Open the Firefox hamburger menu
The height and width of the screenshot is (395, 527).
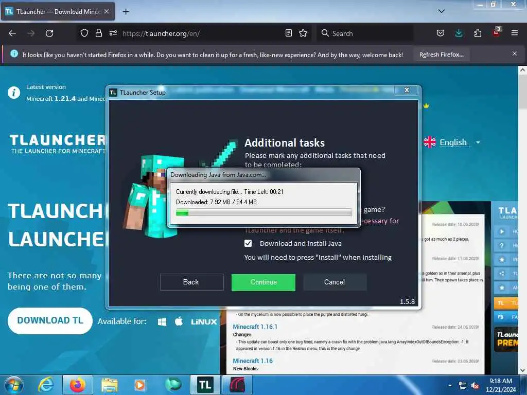click(514, 33)
